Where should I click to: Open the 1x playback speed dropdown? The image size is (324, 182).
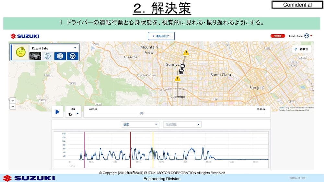(x=73, y=112)
